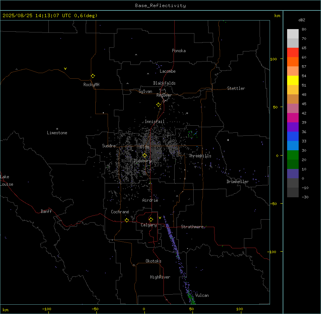The image size is (321, 314).
Task: Click the -100 tick on horizontal axis
Action: point(47,309)
